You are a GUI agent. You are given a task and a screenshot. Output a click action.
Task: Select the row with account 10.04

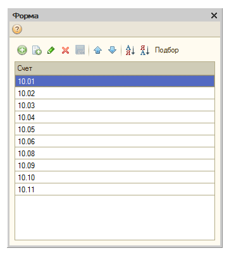(115, 117)
